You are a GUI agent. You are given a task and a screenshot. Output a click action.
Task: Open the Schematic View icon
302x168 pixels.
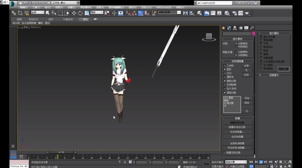point(219,13)
